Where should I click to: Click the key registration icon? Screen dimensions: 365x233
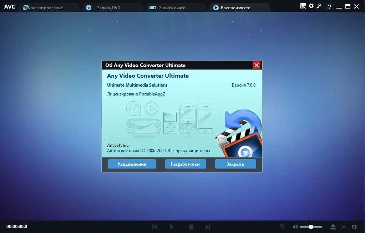pyautogui.click(x=319, y=6)
